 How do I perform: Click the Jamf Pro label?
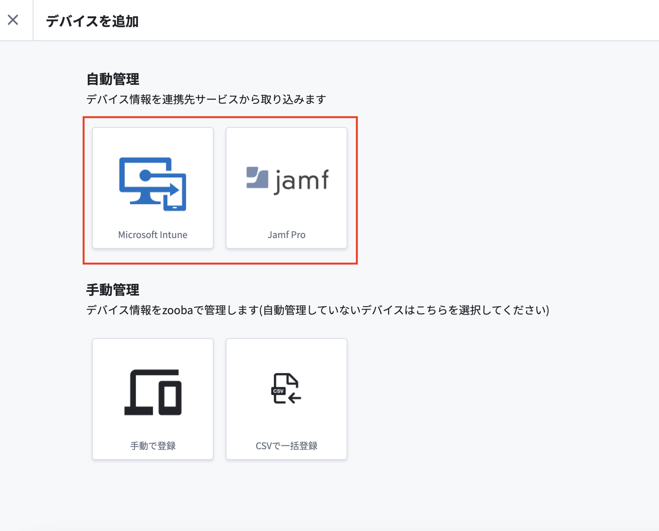(287, 235)
